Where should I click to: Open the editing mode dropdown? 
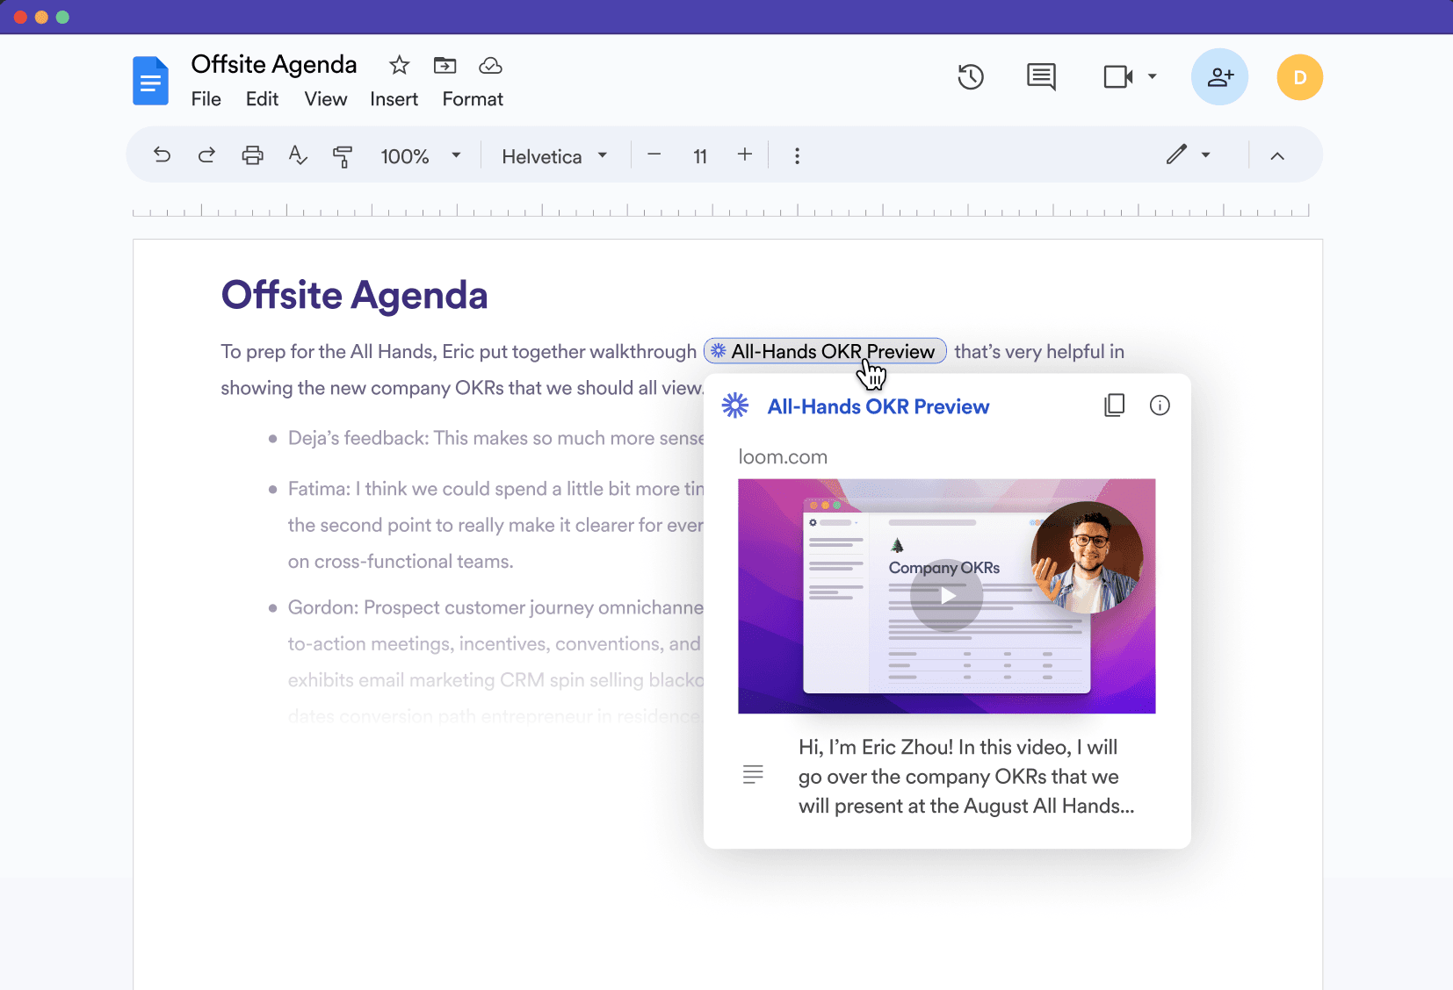point(1189,155)
